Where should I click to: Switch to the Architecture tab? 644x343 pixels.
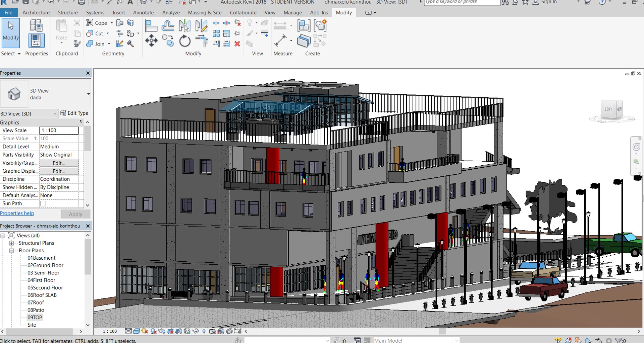tap(36, 13)
